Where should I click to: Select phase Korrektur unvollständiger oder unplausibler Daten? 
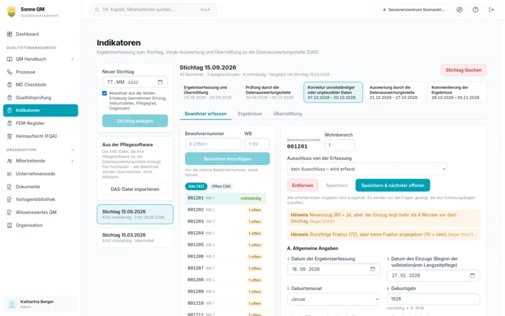(x=333, y=92)
